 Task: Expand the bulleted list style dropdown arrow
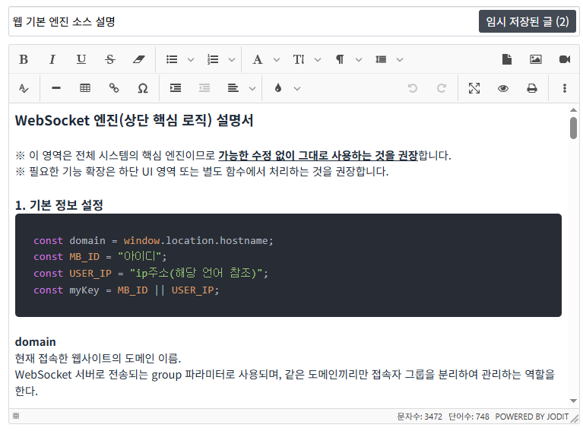coord(191,59)
